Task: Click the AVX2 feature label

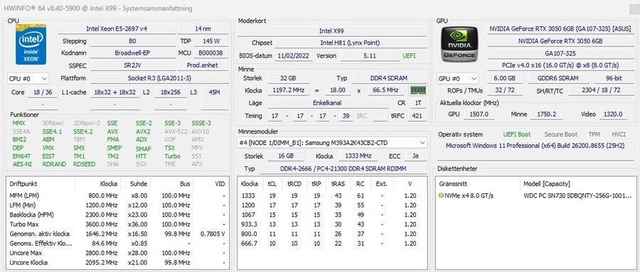Action: coord(143,131)
